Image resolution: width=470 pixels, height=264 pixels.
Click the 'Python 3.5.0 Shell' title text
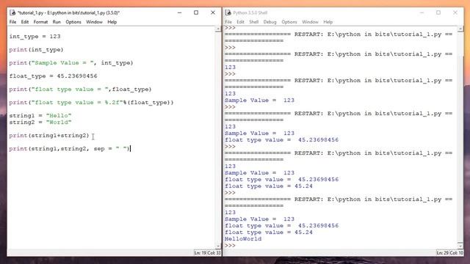tap(250, 12)
